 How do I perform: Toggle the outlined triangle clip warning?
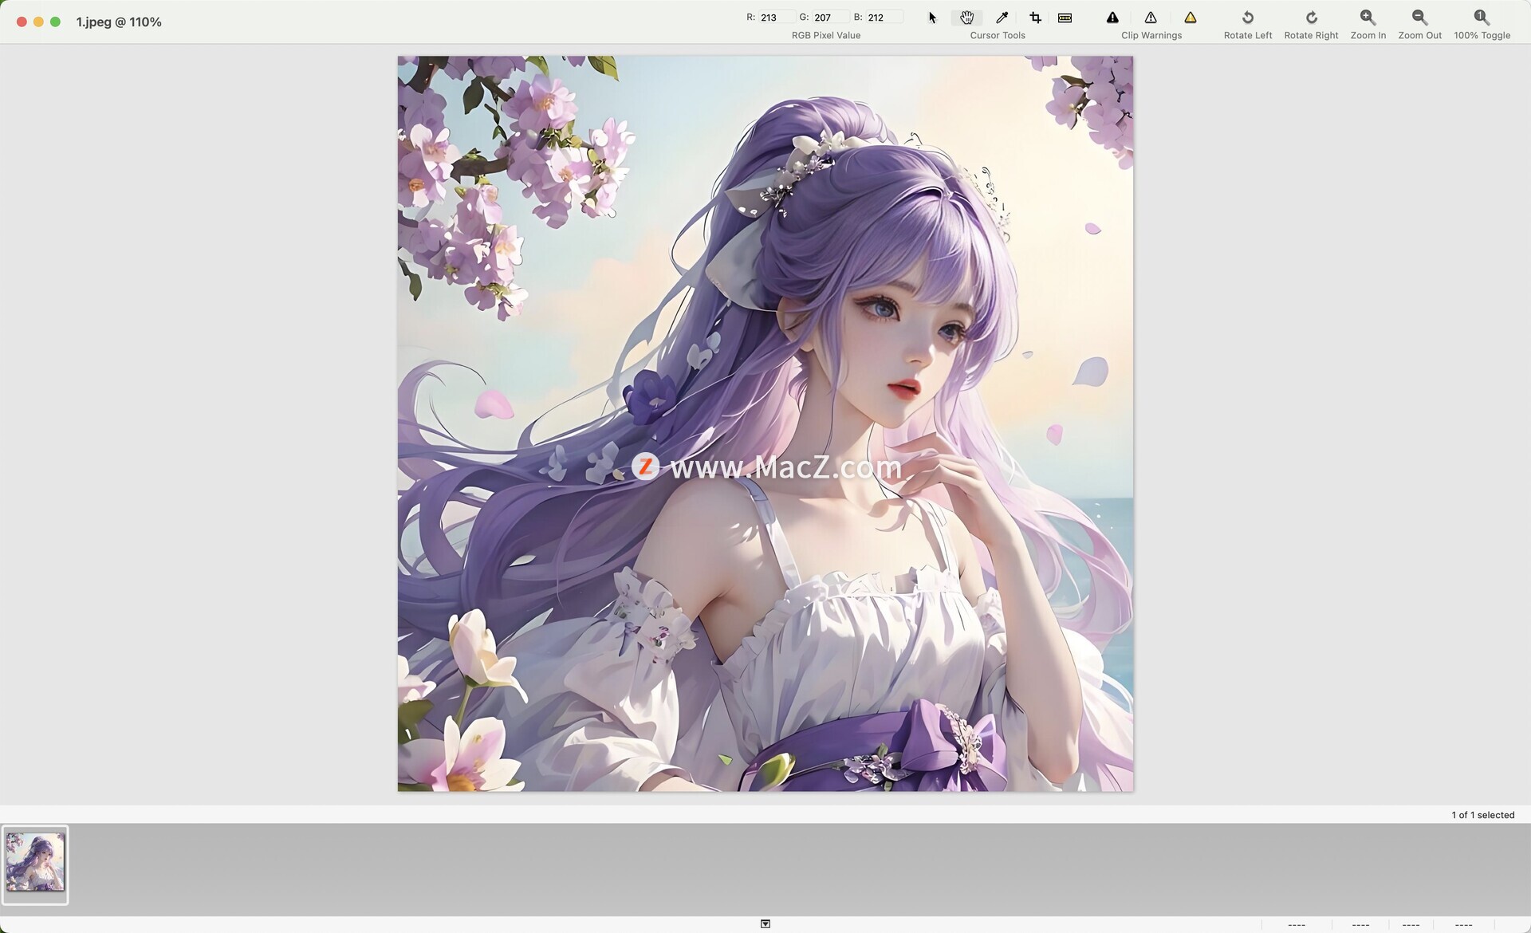[x=1151, y=18]
